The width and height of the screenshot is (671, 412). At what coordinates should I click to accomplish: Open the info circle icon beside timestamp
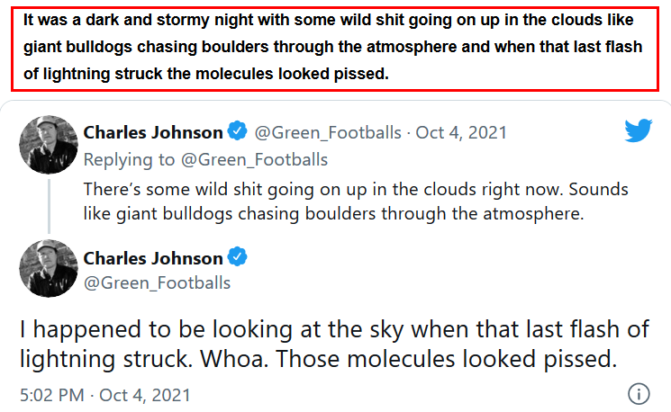click(x=638, y=394)
